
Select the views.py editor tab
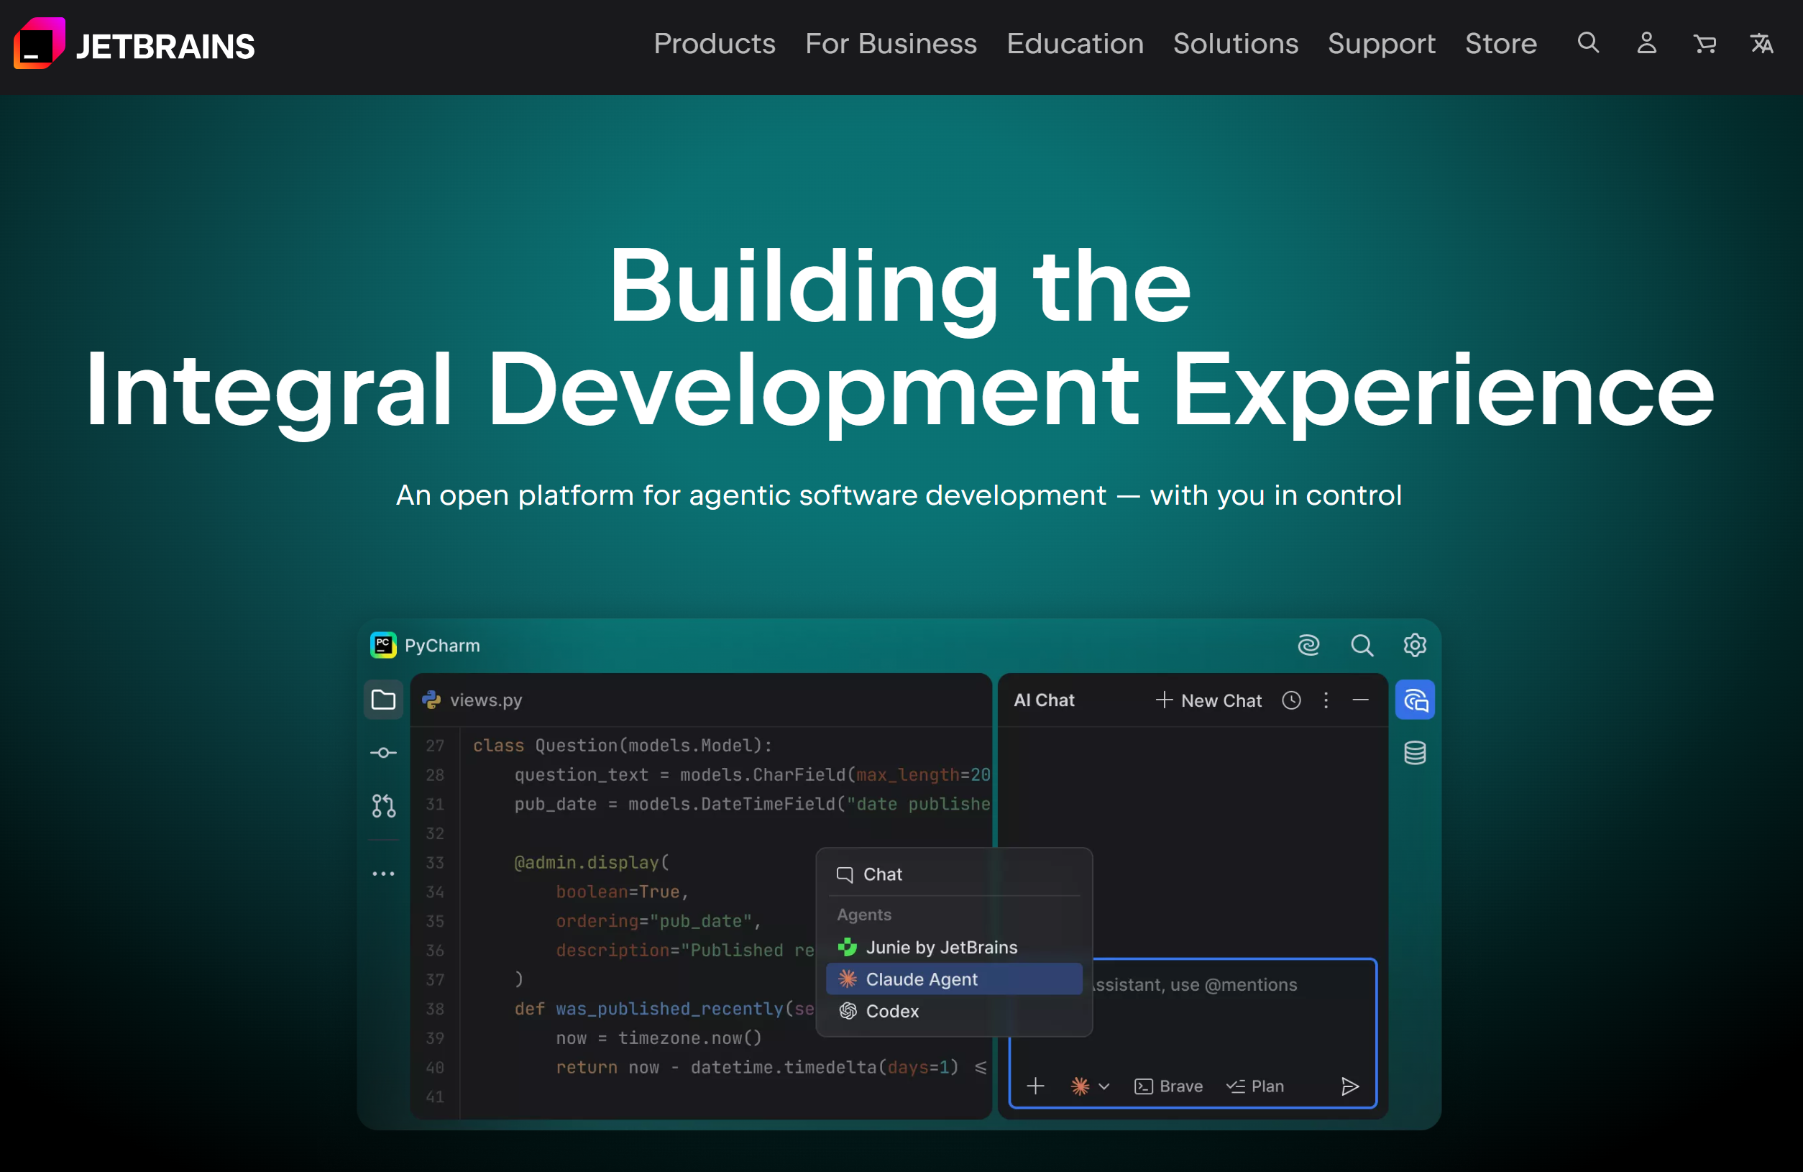pyautogui.click(x=472, y=700)
